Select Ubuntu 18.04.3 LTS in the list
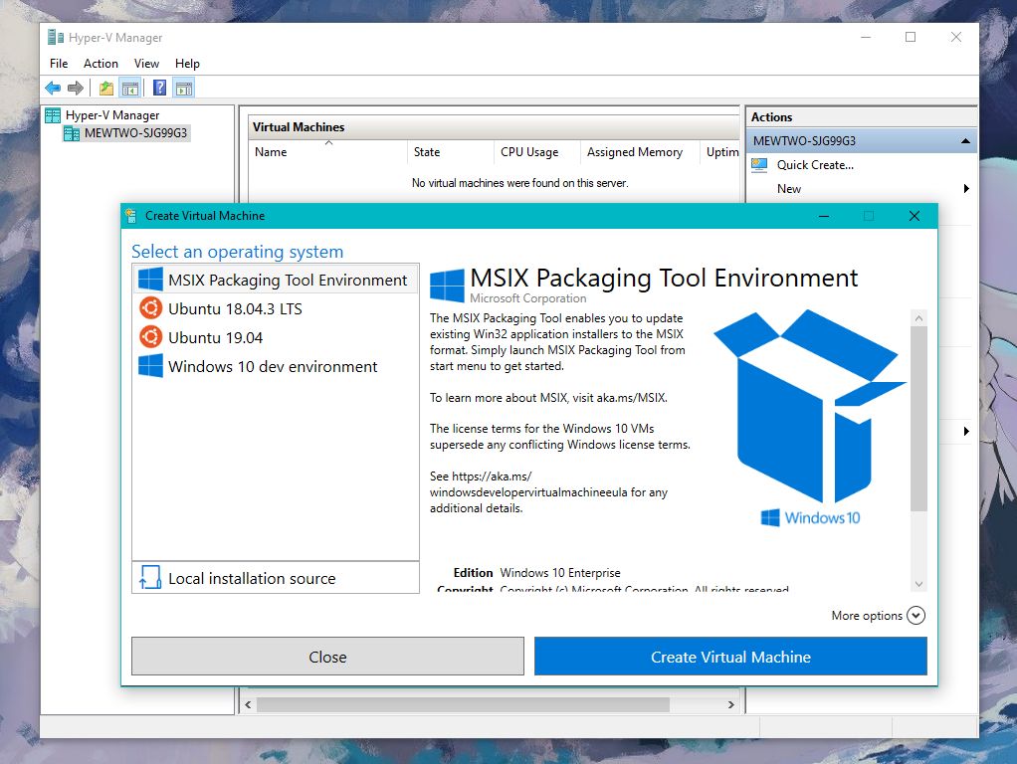This screenshot has height=764, width=1017. [x=276, y=308]
